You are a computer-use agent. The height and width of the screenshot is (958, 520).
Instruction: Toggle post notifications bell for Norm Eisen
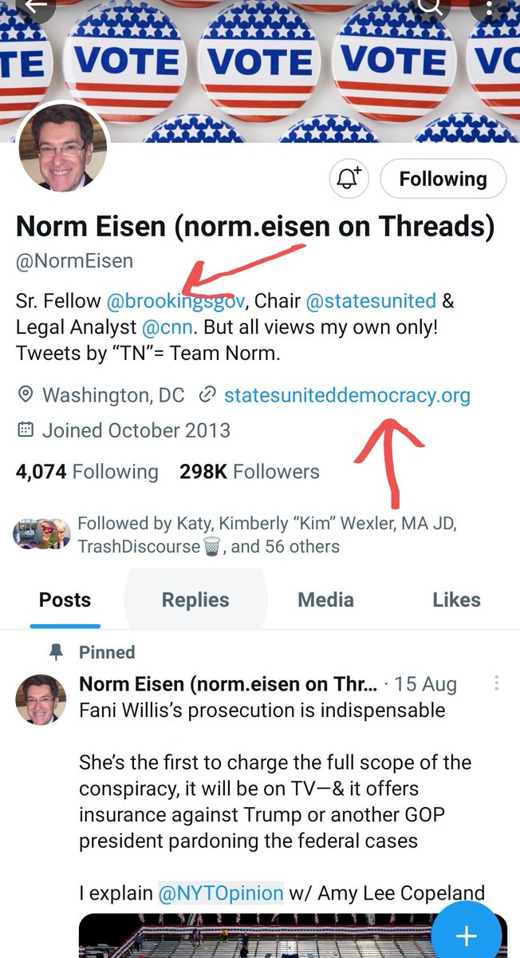[349, 179]
